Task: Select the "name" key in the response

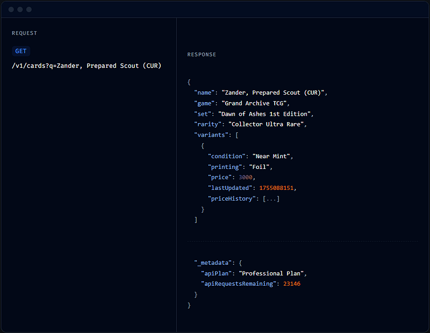Action: pyautogui.click(x=204, y=93)
